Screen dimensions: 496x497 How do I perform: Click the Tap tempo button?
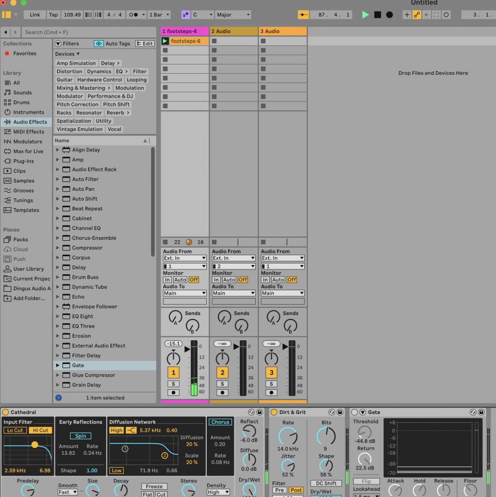click(x=53, y=15)
